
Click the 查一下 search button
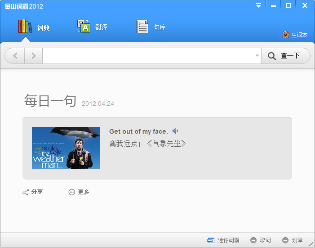pos(285,56)
